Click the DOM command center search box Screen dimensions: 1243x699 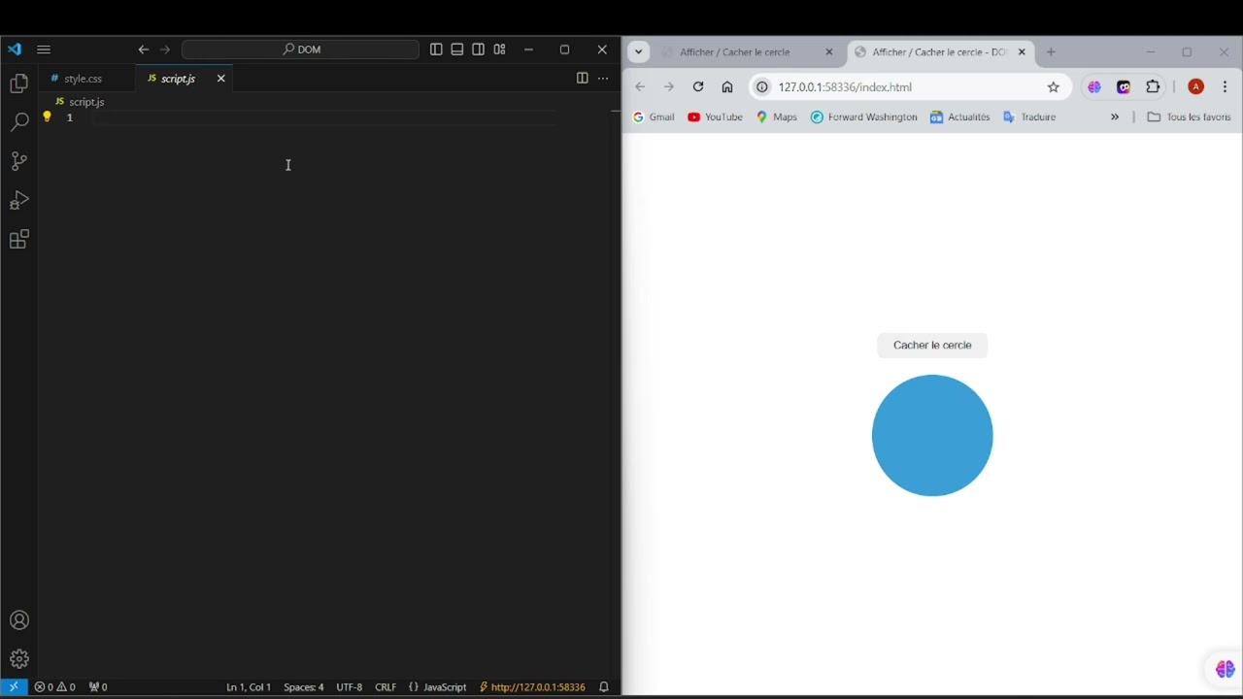[300, 50]
